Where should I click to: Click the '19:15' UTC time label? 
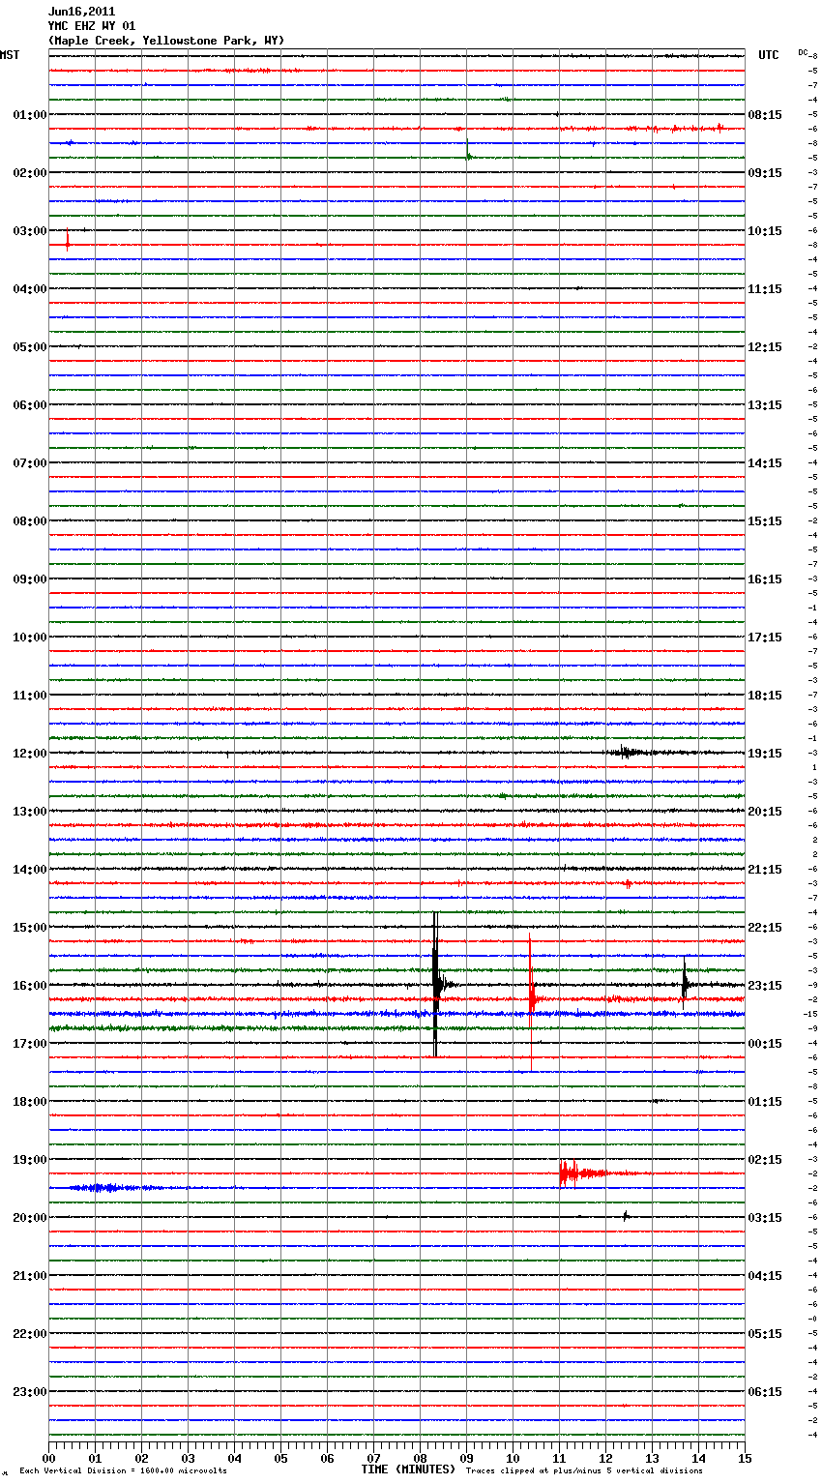pyautogui.click(x=765, y=754)
